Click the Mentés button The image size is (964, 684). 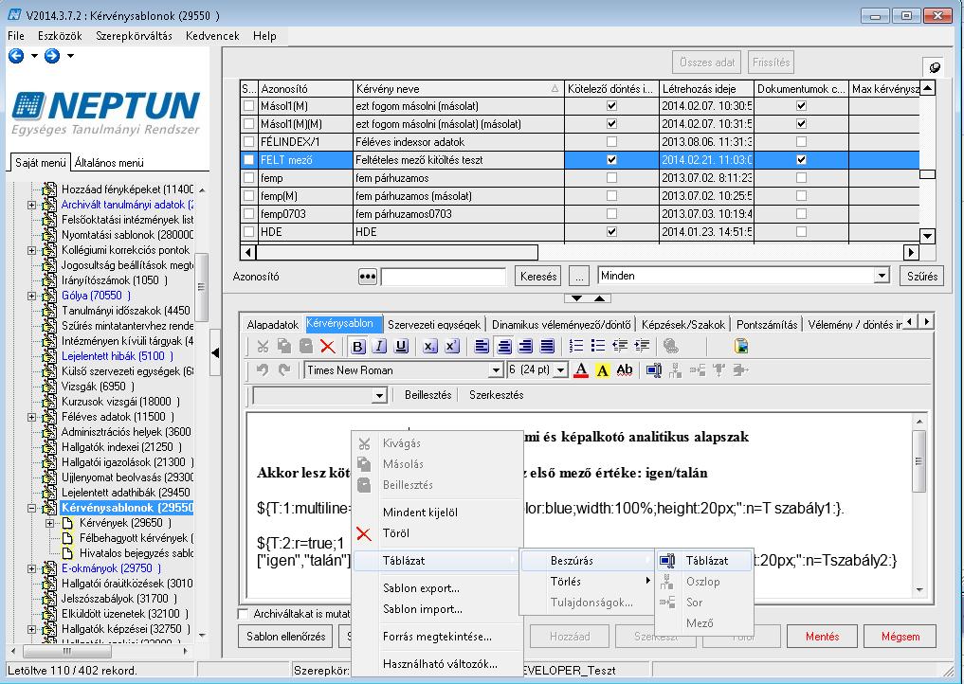822,636
